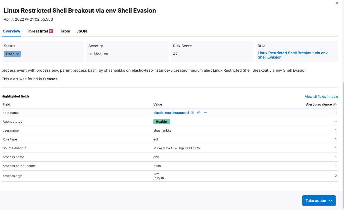The width and height of the screenshot is (344, 210).
Task: Click the Threat Intel count badge 0
Action: [x=51, y=31]
